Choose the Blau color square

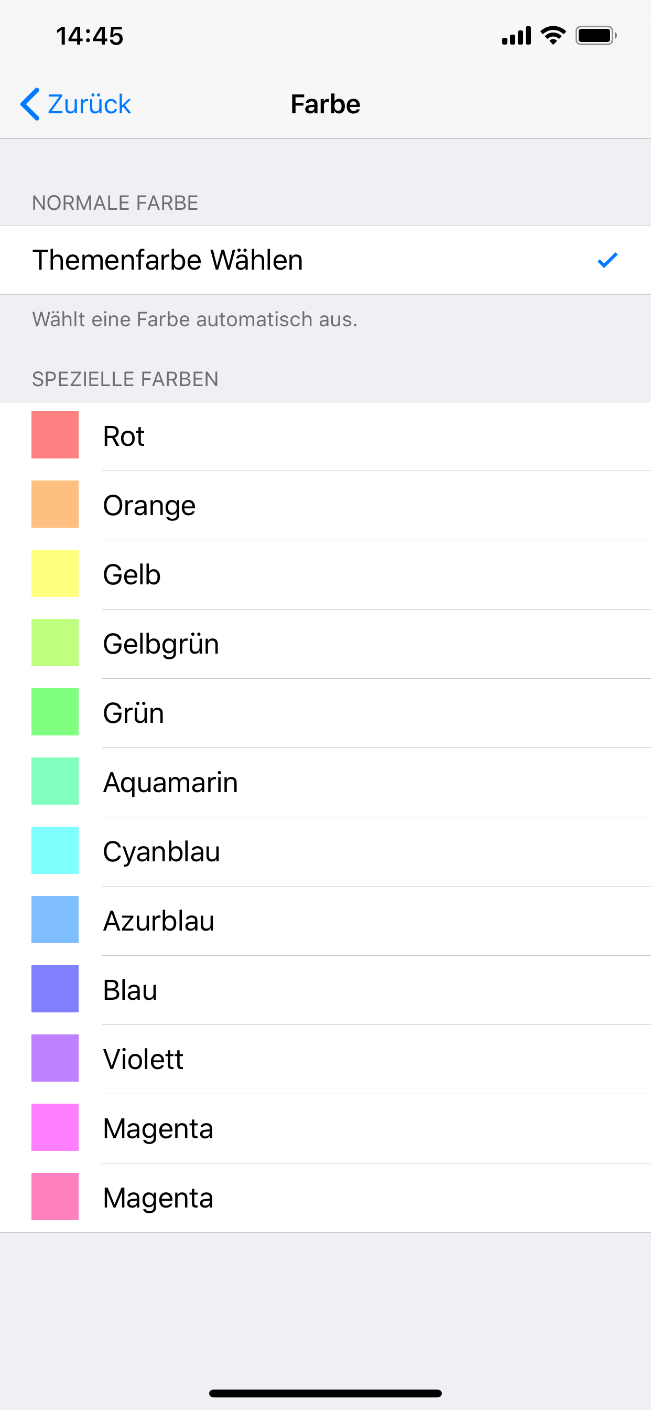pos(55,989)
